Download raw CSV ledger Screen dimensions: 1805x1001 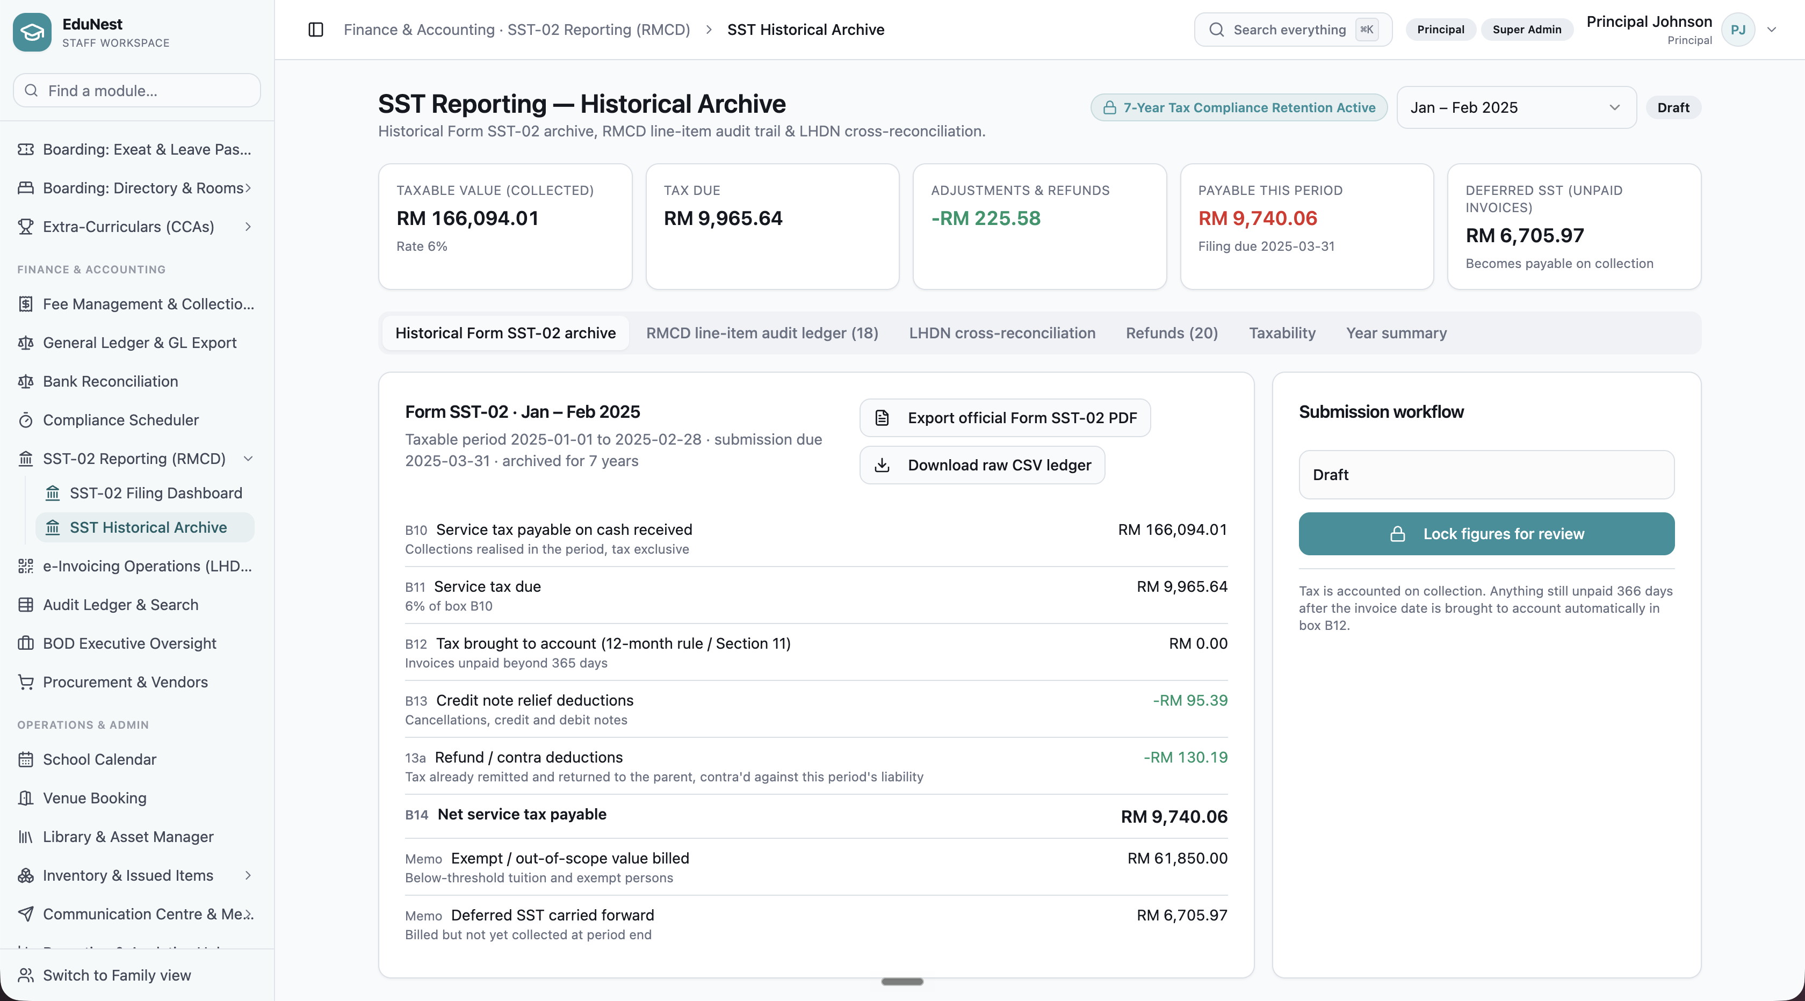pyautogui.click(x=981, y=465)
